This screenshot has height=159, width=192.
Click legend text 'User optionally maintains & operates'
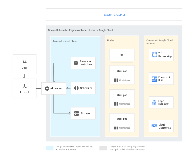pyautogui.click(x=127, y=150)
